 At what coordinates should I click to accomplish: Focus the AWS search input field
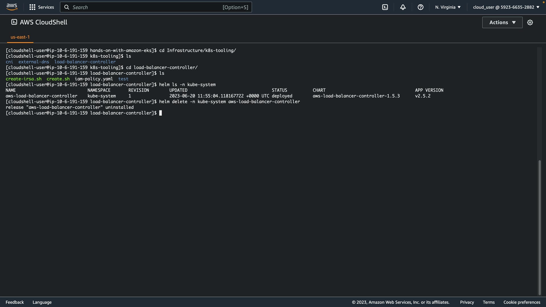click(x=145, y=7)
